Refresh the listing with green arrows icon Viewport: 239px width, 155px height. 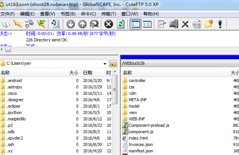click(120, 24)
